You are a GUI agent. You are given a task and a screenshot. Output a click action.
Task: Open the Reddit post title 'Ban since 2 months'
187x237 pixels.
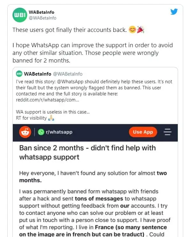pyautogui.click(x=87, y=152)
